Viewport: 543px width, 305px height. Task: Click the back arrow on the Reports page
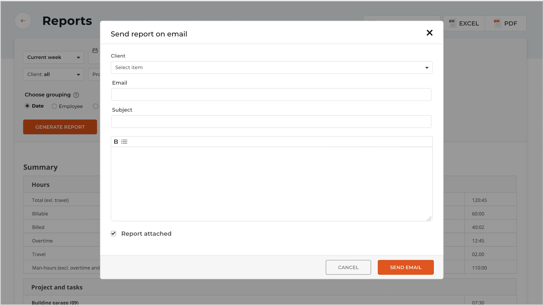[23, 21]
